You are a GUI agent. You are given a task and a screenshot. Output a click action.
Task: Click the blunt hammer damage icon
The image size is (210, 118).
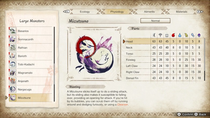pos(160,35)
